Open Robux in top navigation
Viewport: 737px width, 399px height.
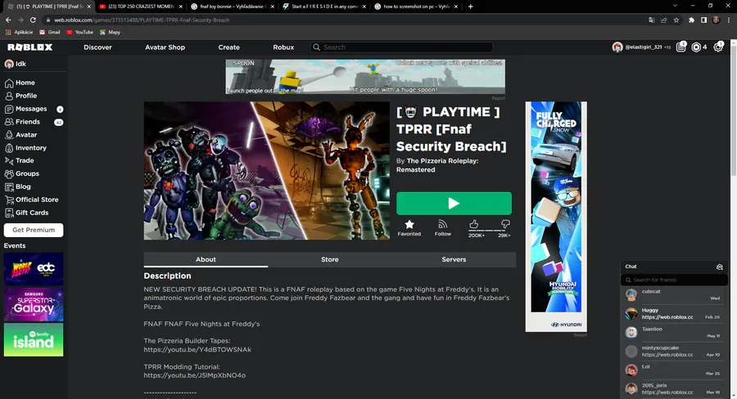coord(283,47)
